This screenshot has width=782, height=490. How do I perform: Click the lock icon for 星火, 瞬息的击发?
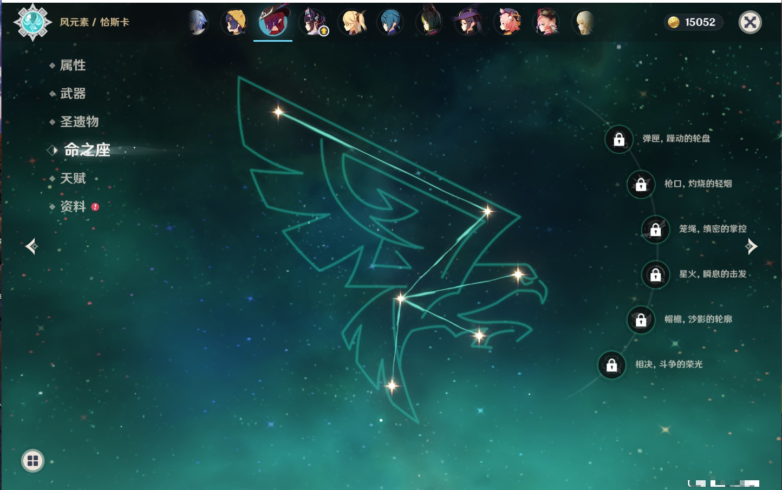[x=656, y=275]
